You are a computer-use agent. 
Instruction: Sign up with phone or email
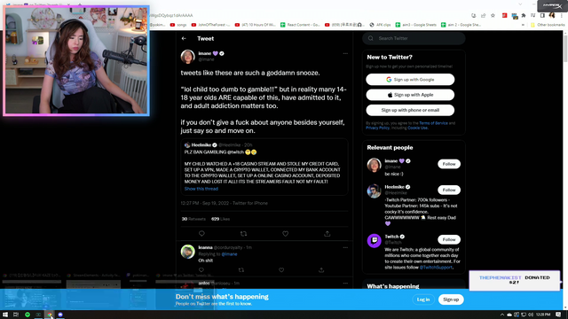(x=410, y=110)
